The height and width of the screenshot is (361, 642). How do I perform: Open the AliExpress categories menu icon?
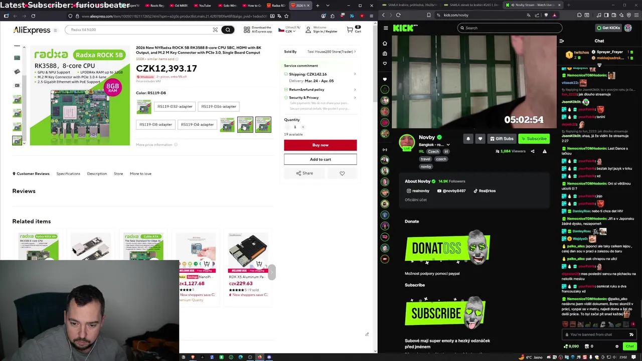pos(55,30)
